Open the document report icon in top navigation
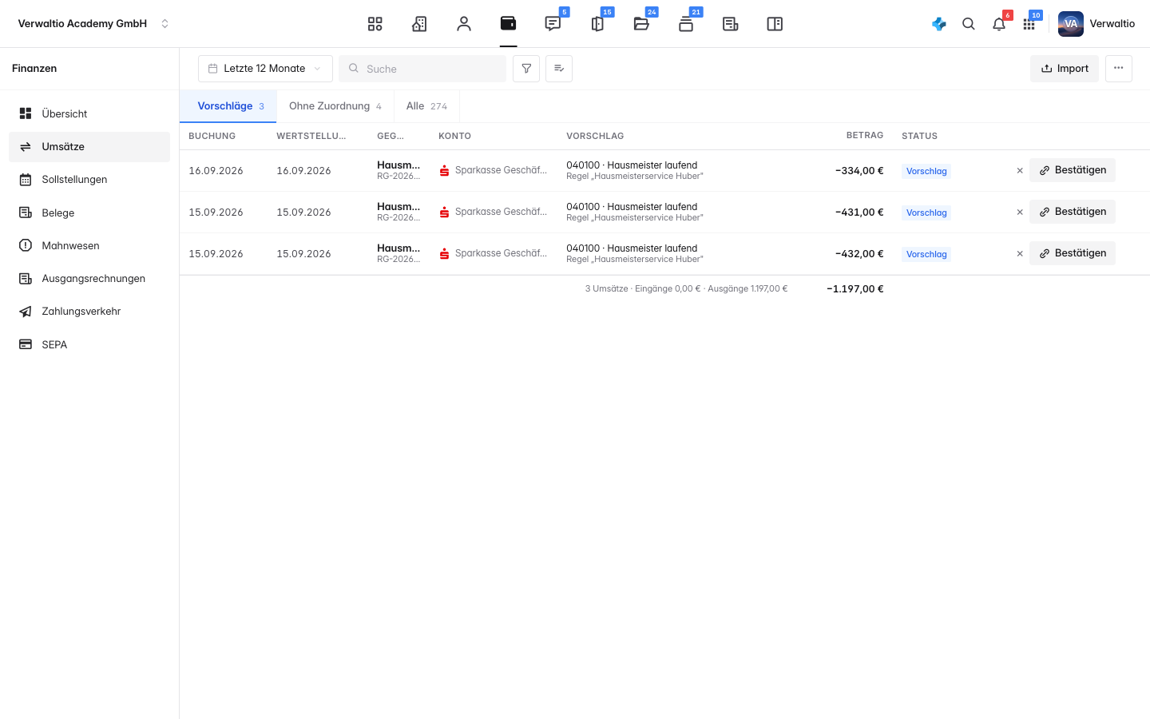1150x719 pixels. point(730,24)
